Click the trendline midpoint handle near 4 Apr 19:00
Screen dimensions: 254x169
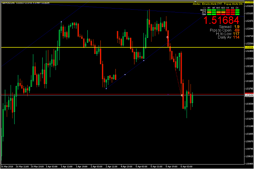pyautogui.click(x=125, y=75)
